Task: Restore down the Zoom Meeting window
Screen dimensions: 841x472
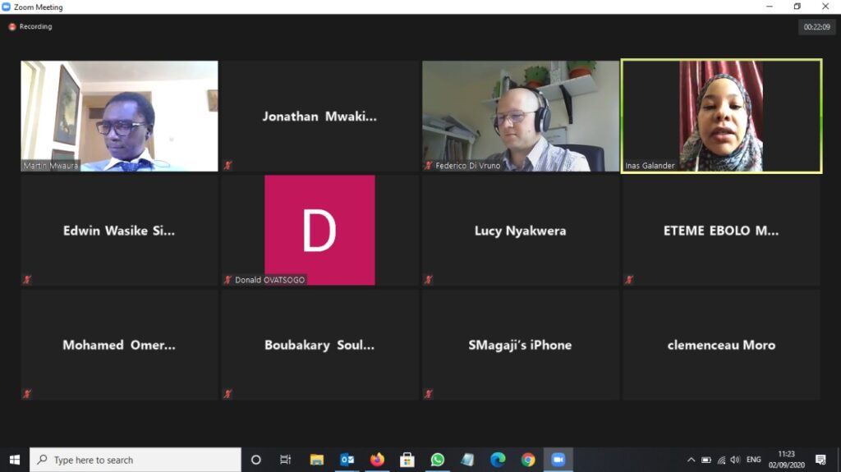Action: coord(797,7)
